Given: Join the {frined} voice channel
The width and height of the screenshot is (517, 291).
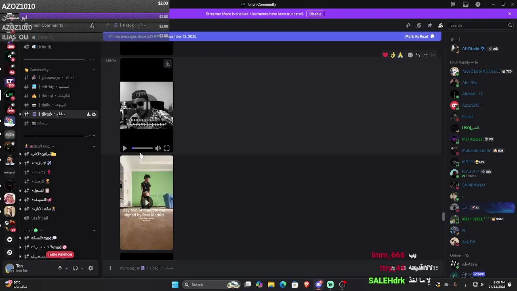Looking at the screenshot, I should pyautogui.click(x=61, y=47).
